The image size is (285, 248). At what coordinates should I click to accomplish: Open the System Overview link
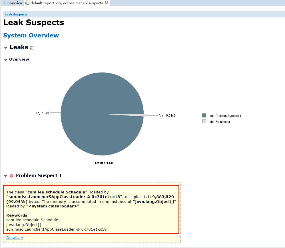31,35
